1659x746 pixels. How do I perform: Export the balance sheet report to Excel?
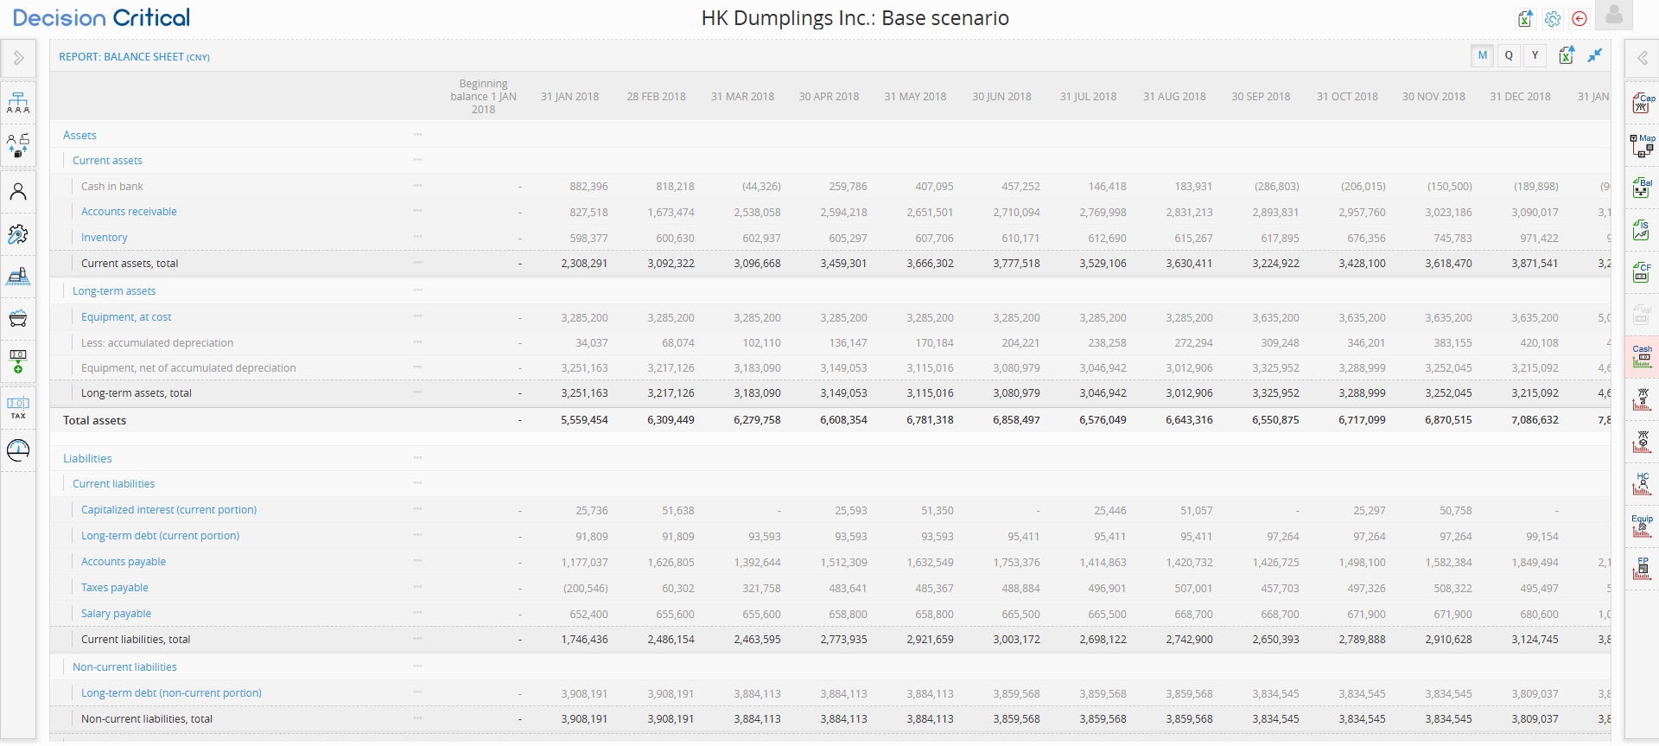click(x=1567, y=55)
